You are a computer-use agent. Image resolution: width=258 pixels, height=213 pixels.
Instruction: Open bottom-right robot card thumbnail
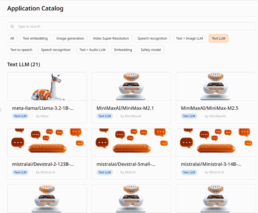point(216,199)
